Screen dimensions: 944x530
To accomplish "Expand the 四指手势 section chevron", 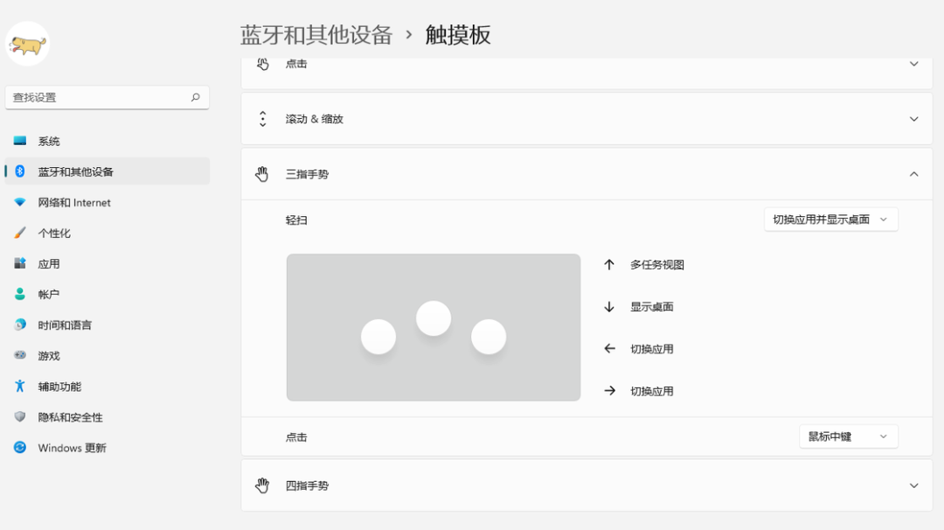I will (913, 485).
